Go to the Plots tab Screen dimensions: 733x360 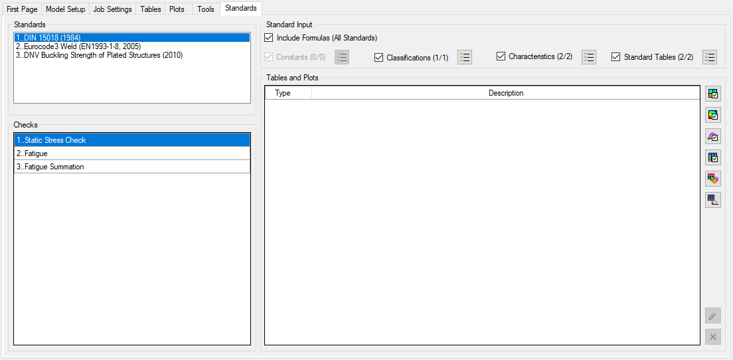pyautogui.click(x=177, y=9)
